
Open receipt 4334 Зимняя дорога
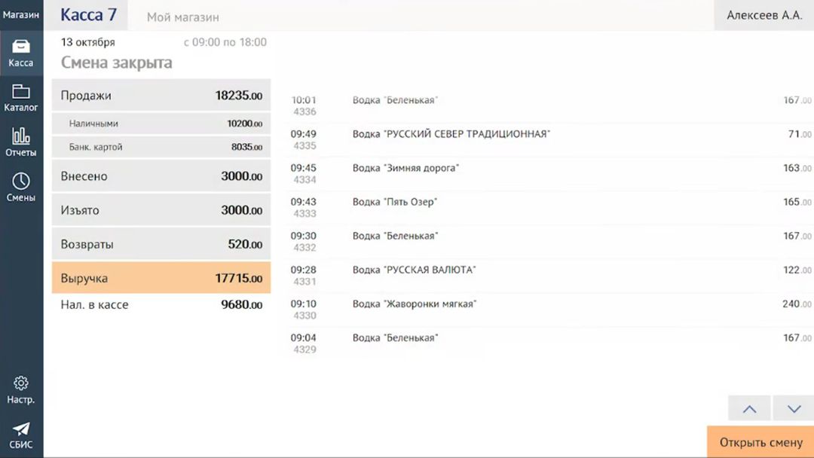pos(548,173)
